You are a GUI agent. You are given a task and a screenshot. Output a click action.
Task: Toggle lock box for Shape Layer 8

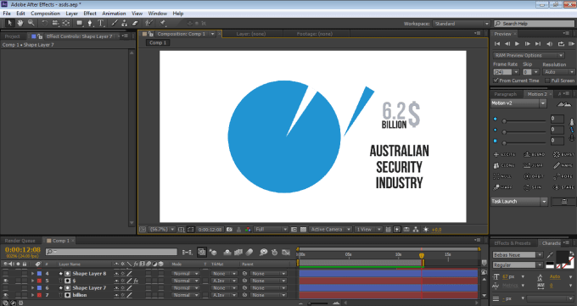click(x=25, y=274)
